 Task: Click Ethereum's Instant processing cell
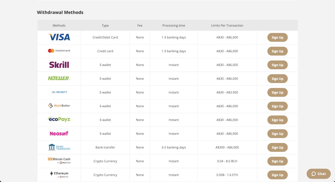(x=174, y=175)
